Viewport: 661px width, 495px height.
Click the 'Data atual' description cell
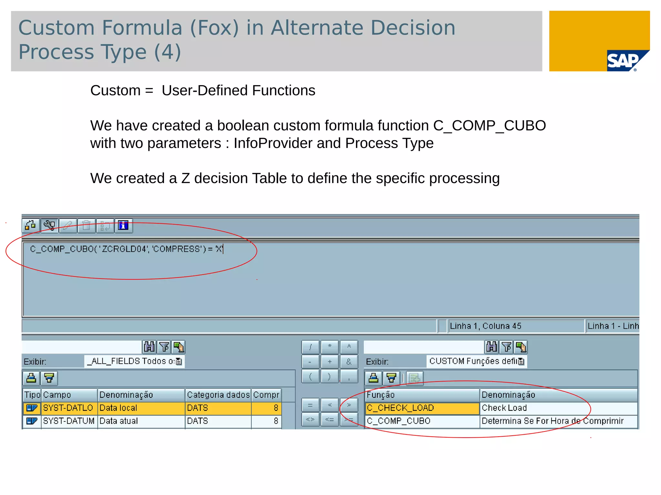(x=141, y=421)
